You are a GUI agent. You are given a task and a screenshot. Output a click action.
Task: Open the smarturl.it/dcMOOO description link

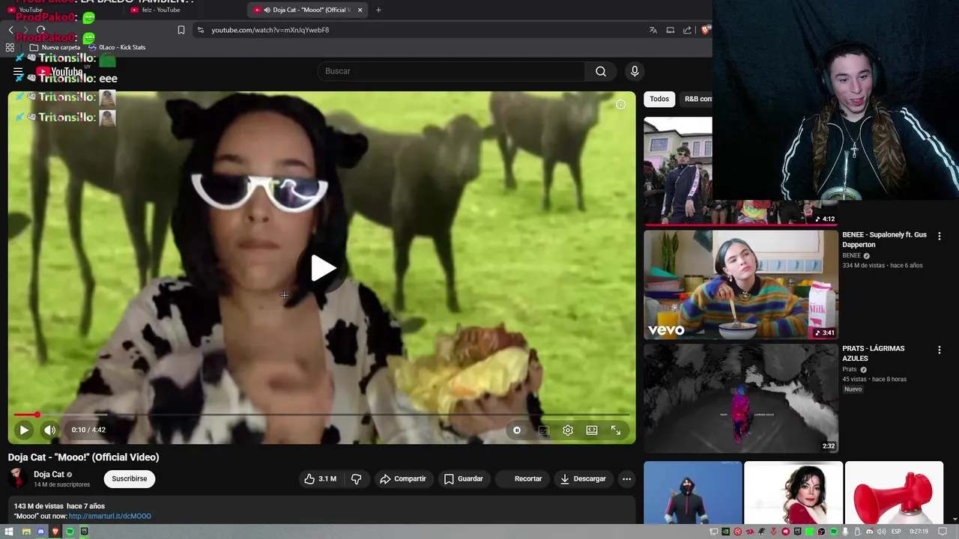pos(109,517)
